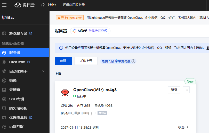Click the 系统盘 40GB spec text
This screenshot has width=209, height=133.
(103, 106)
